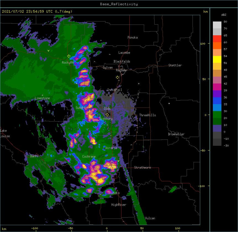Click the Lacombe map label
This screenshot has height=232, width=238.
pyautogui.click(x=124, y=53)
